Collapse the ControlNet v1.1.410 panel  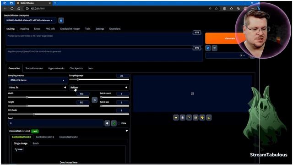click(127, 131)
